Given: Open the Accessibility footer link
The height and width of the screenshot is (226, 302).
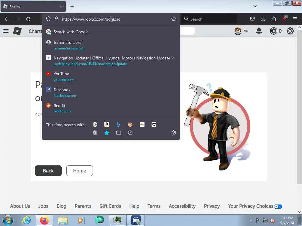Looking at the screenshot, I should click(182, 206).
